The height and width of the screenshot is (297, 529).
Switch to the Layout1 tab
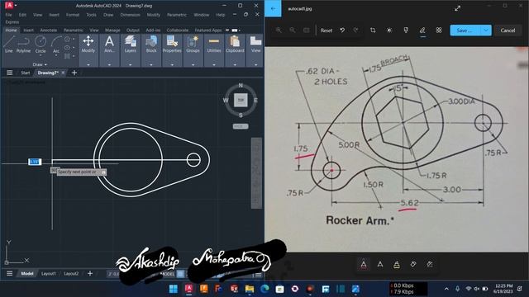49,273
